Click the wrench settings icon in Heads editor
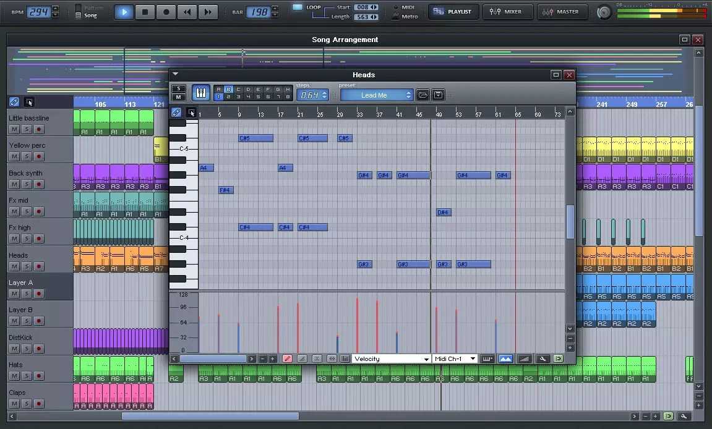The image size is (712, 429). (543, 359)
